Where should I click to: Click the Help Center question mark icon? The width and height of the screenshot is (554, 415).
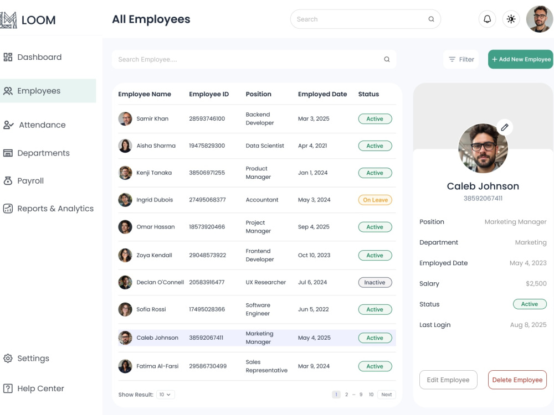point(8,388)
